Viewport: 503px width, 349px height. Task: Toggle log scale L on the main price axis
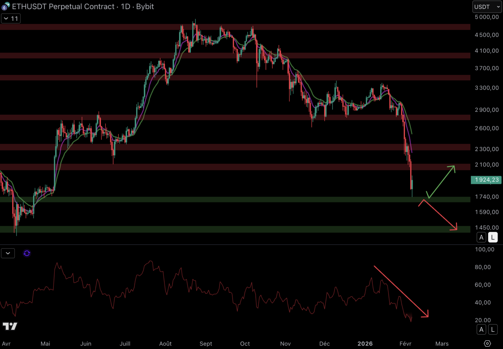pyautogui.click(x=493, y=238)
